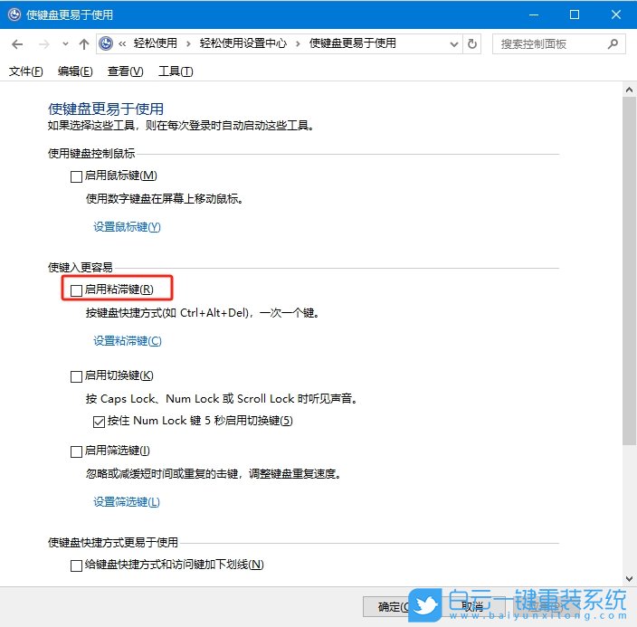Uncheck 按住 Num Lock 键 5 秒 option
The image size is (637, 627).
pos(100,422)
